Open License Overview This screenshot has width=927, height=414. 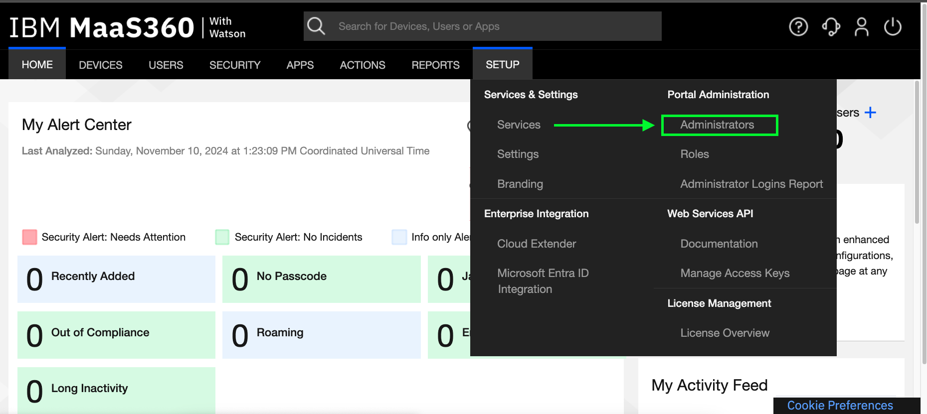(x=725, y=333)
